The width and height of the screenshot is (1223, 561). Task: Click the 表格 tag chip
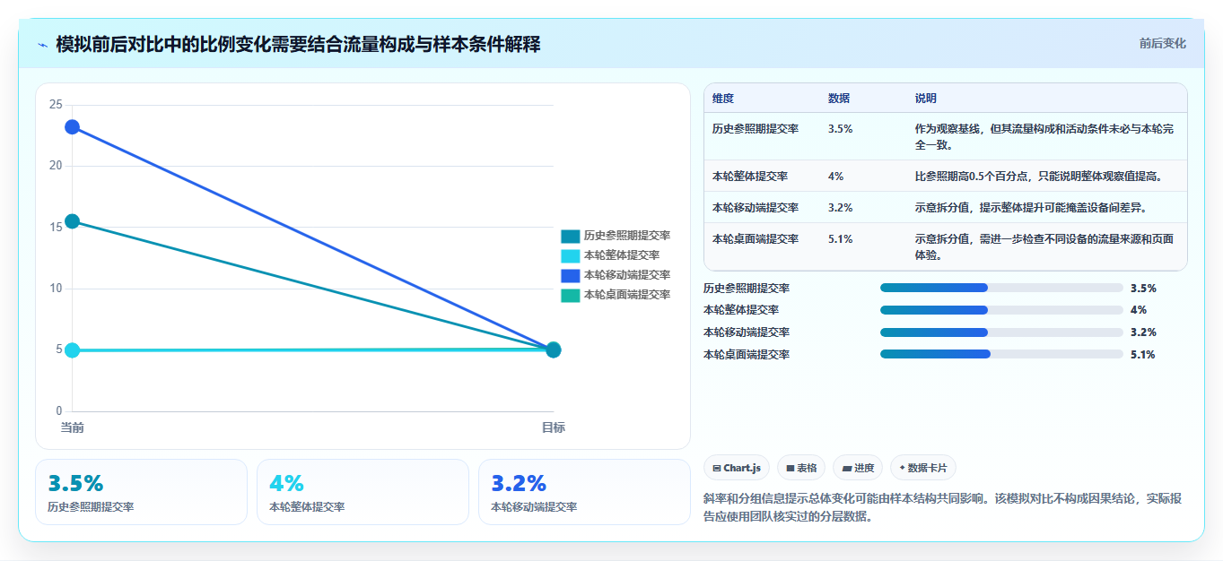(801, 468)
